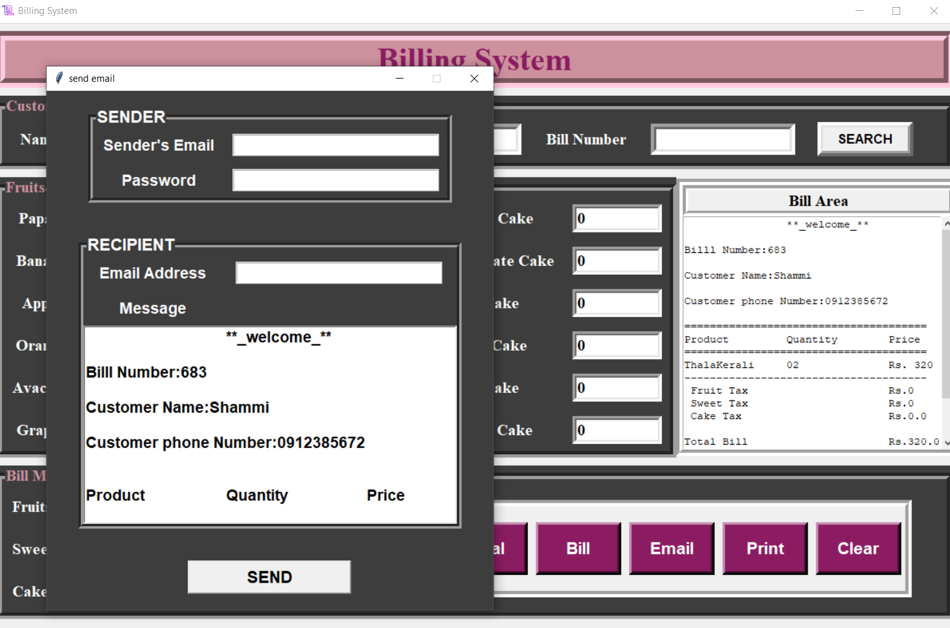Click 'Customer Name:Shammi' in message box

pos(177,407)
